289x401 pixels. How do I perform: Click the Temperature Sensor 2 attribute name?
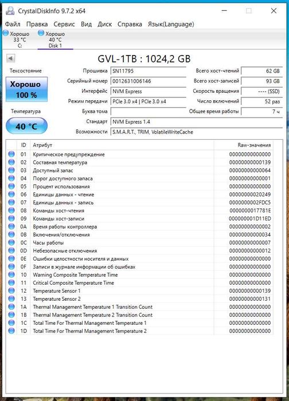57,298
